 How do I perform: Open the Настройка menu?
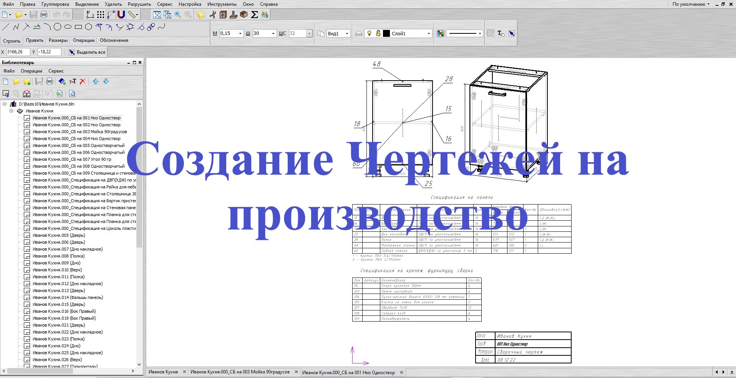pyautogui.click(x=189, y=4)
